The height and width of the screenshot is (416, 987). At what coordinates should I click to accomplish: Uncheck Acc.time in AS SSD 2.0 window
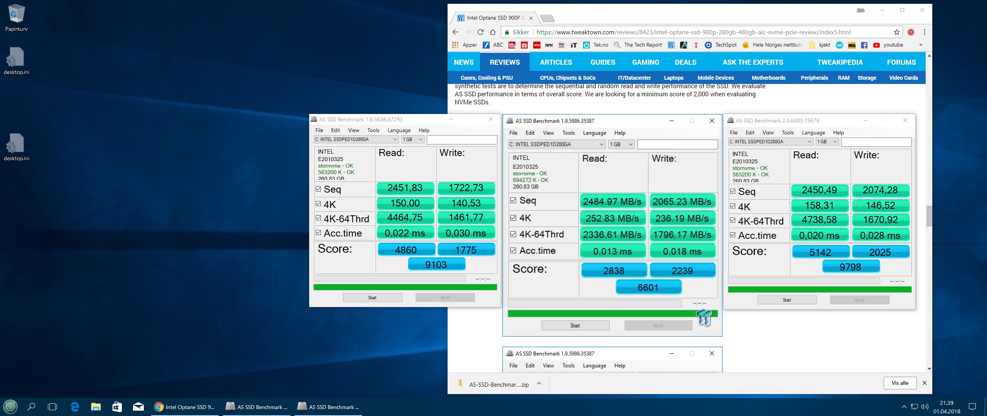[733, 235]
